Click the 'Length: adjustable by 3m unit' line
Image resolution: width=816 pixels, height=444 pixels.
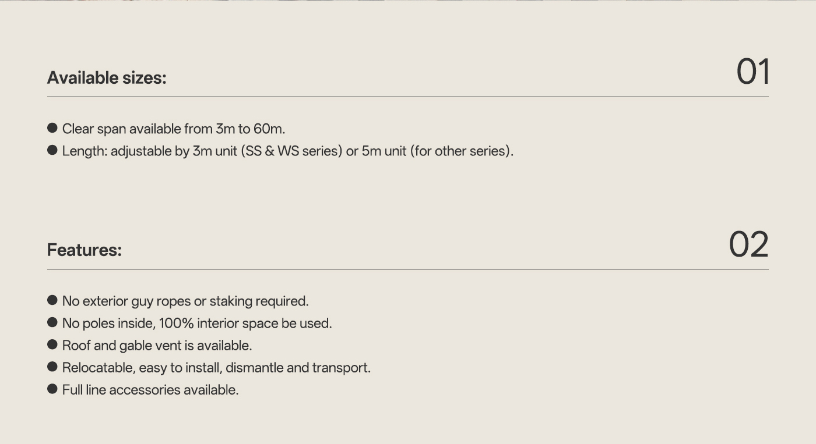coord(288,151)
